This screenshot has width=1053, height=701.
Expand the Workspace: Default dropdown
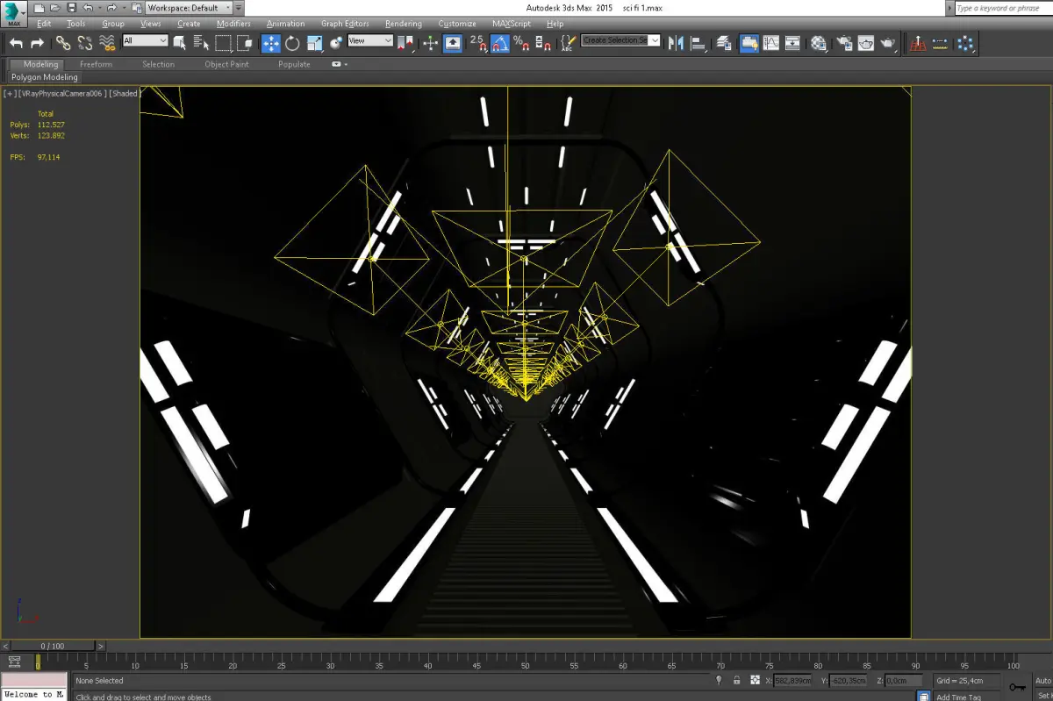click(189, 8)
